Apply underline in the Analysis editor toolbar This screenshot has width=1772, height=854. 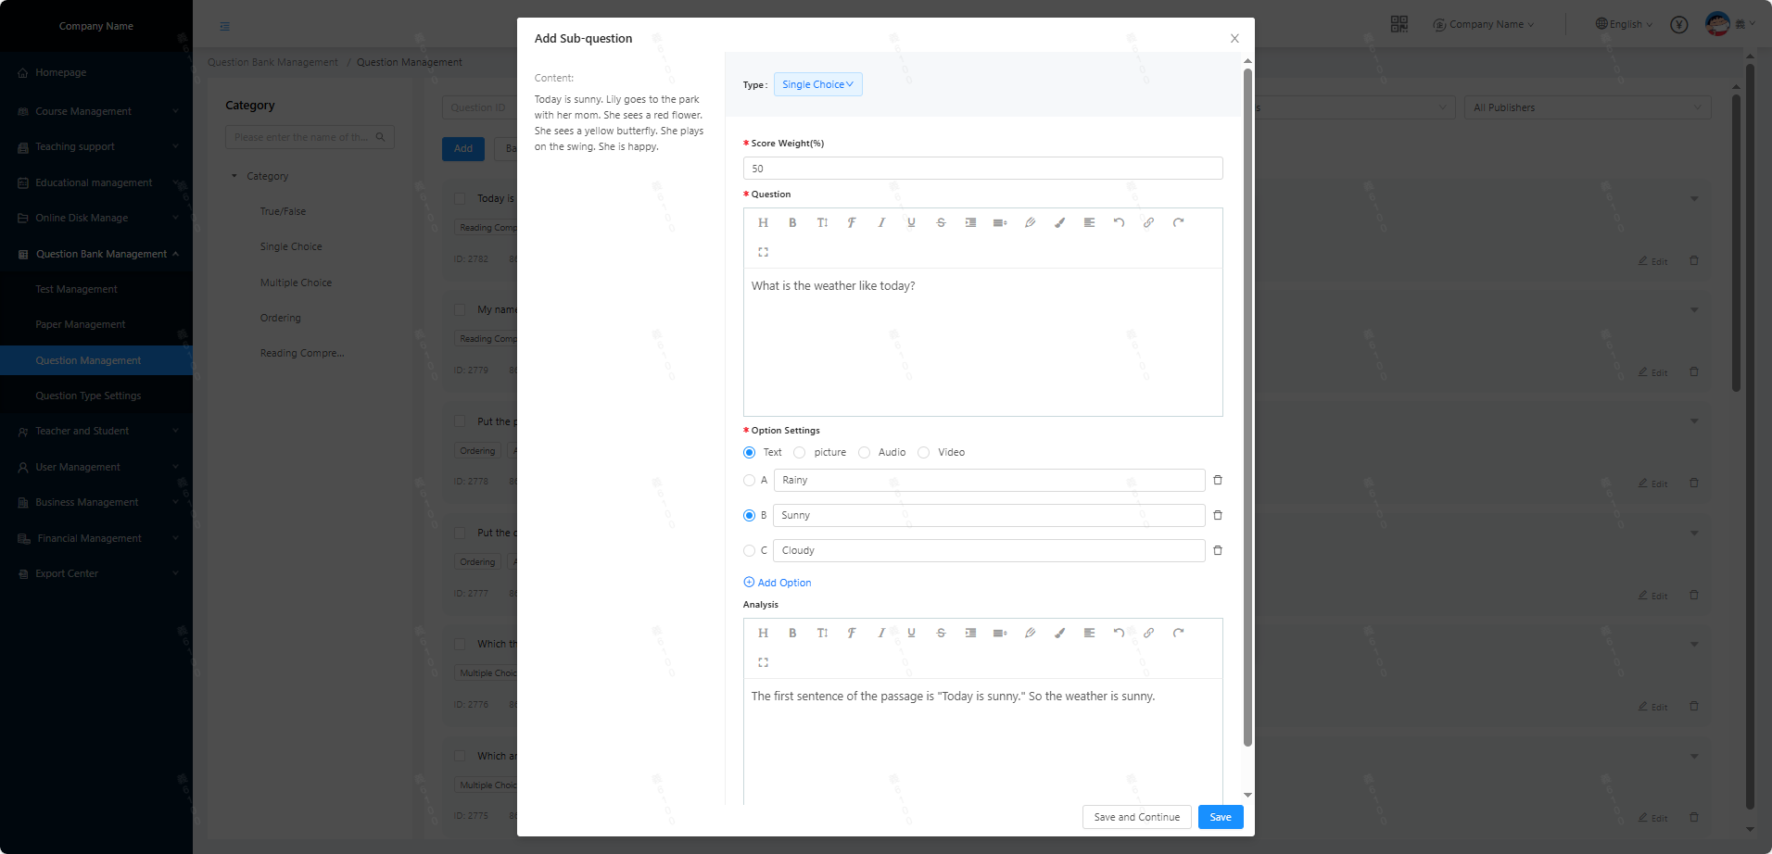pos(911,633)
